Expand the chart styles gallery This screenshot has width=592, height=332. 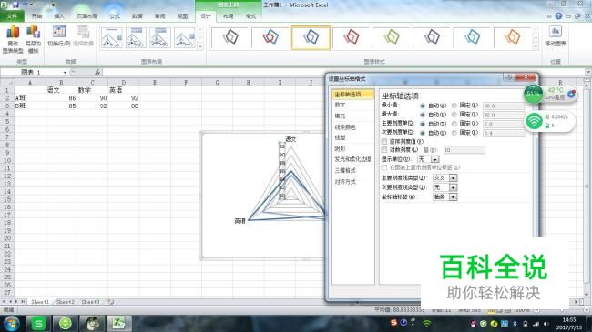(x=536, y=46)
